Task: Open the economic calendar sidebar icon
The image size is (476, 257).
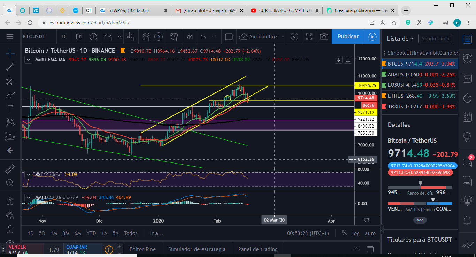Action: pos(467,117)
